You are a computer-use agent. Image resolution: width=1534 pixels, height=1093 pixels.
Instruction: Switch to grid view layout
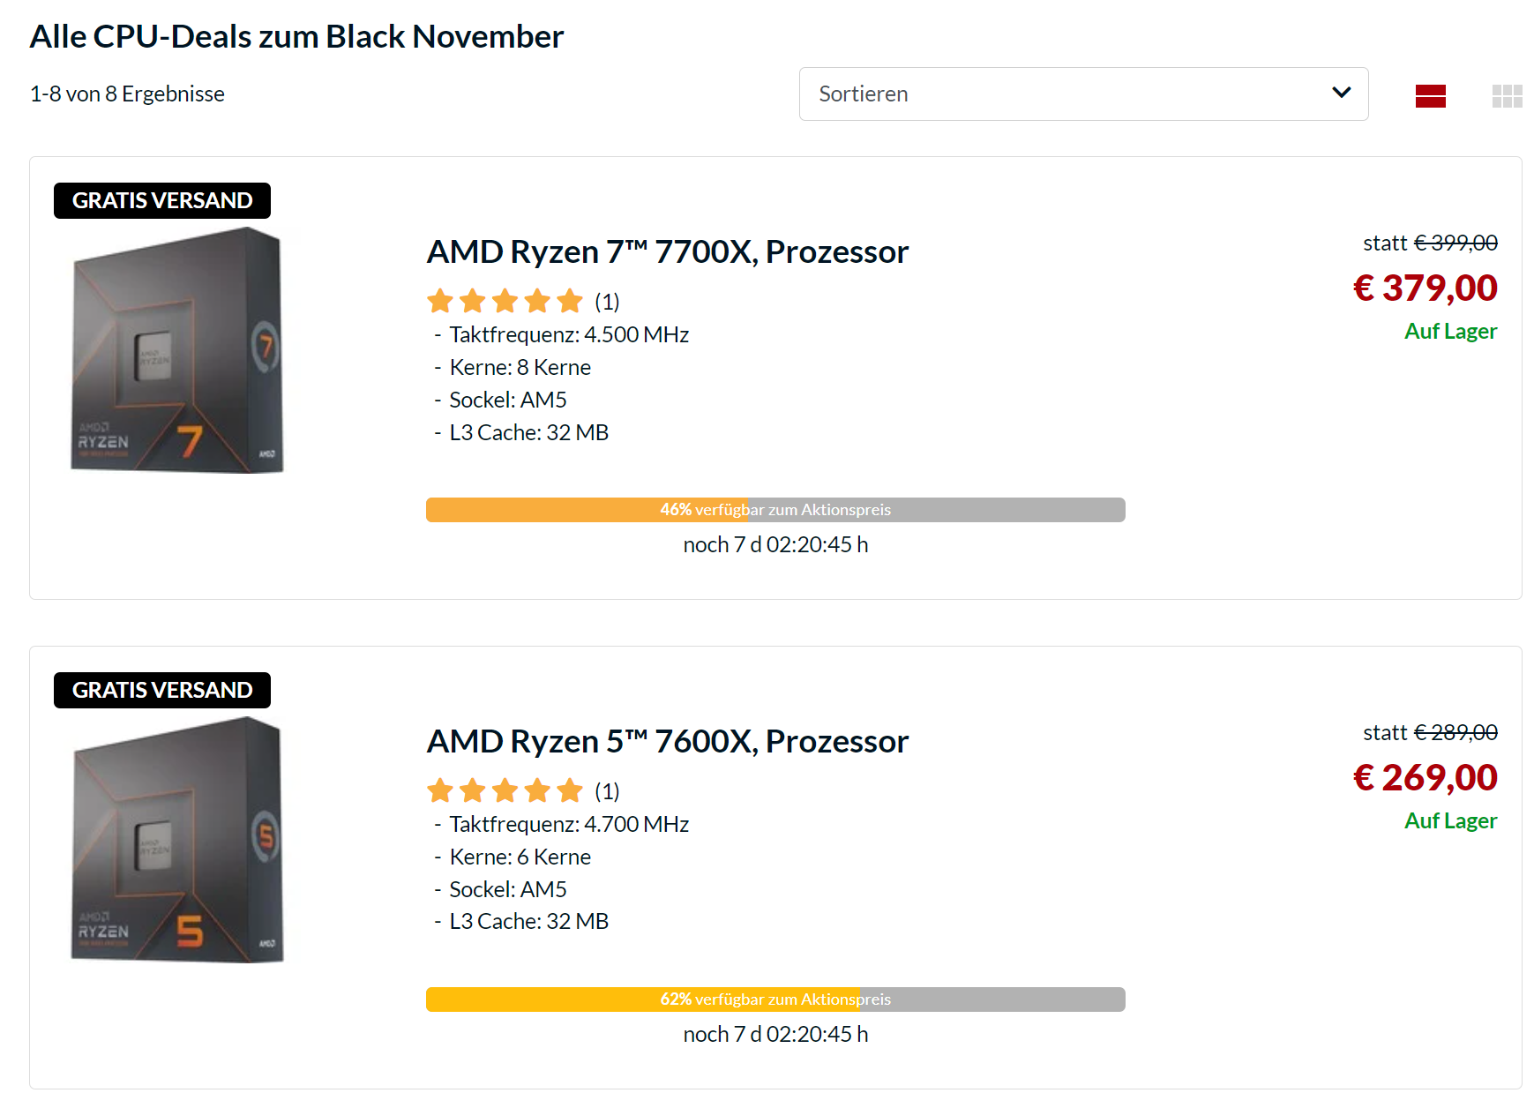tap(1507, 95)
